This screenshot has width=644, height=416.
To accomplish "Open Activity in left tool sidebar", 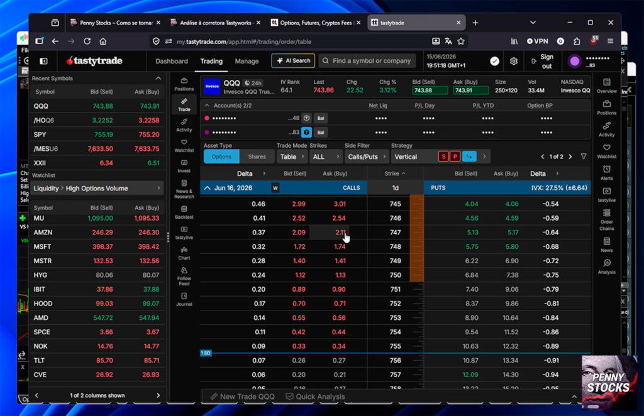I will click(184, 124).
